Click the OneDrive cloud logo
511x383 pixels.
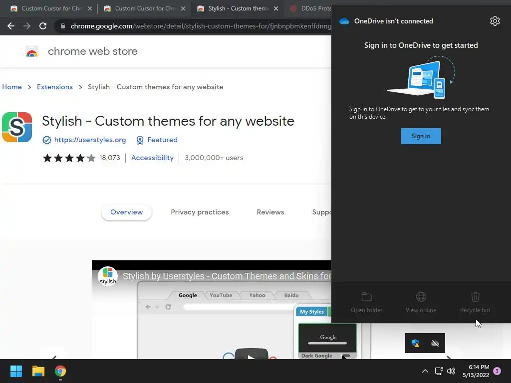tap(344, 21)
